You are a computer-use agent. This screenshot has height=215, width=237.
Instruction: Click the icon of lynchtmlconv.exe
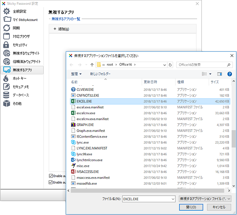73,160
